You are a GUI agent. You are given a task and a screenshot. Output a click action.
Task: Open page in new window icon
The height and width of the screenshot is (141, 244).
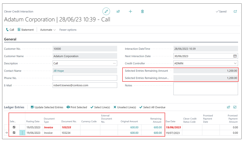pos(235,11)
